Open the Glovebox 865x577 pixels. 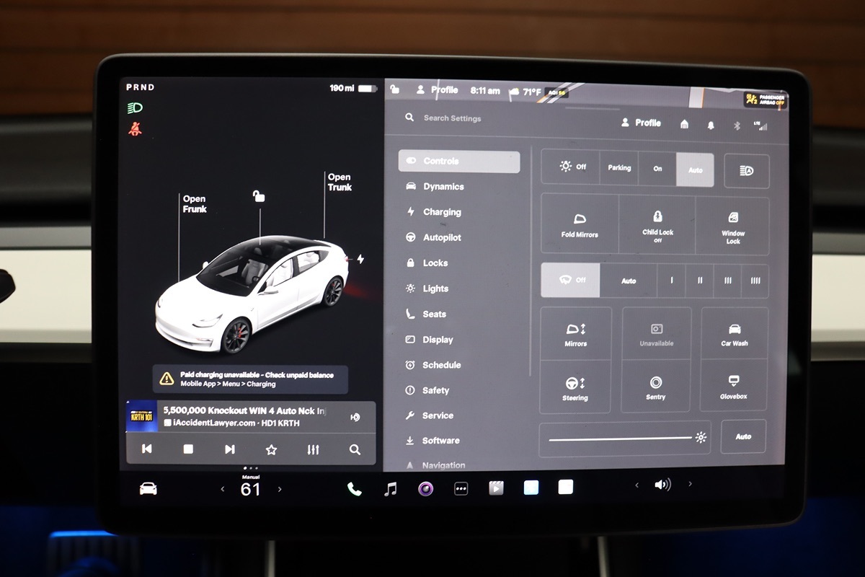734,387
